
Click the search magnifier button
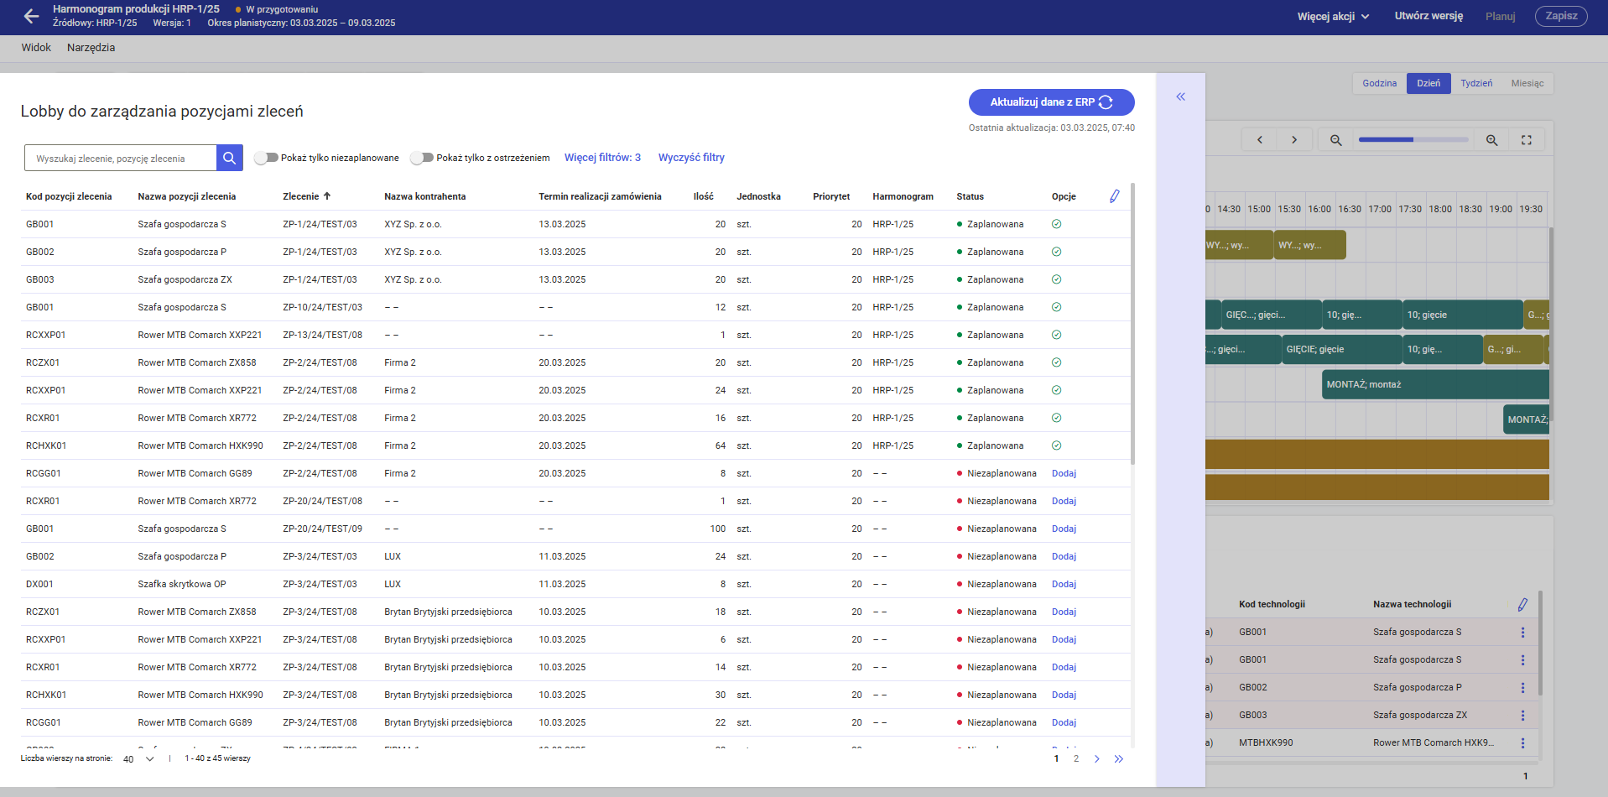[x=229, y=158]
